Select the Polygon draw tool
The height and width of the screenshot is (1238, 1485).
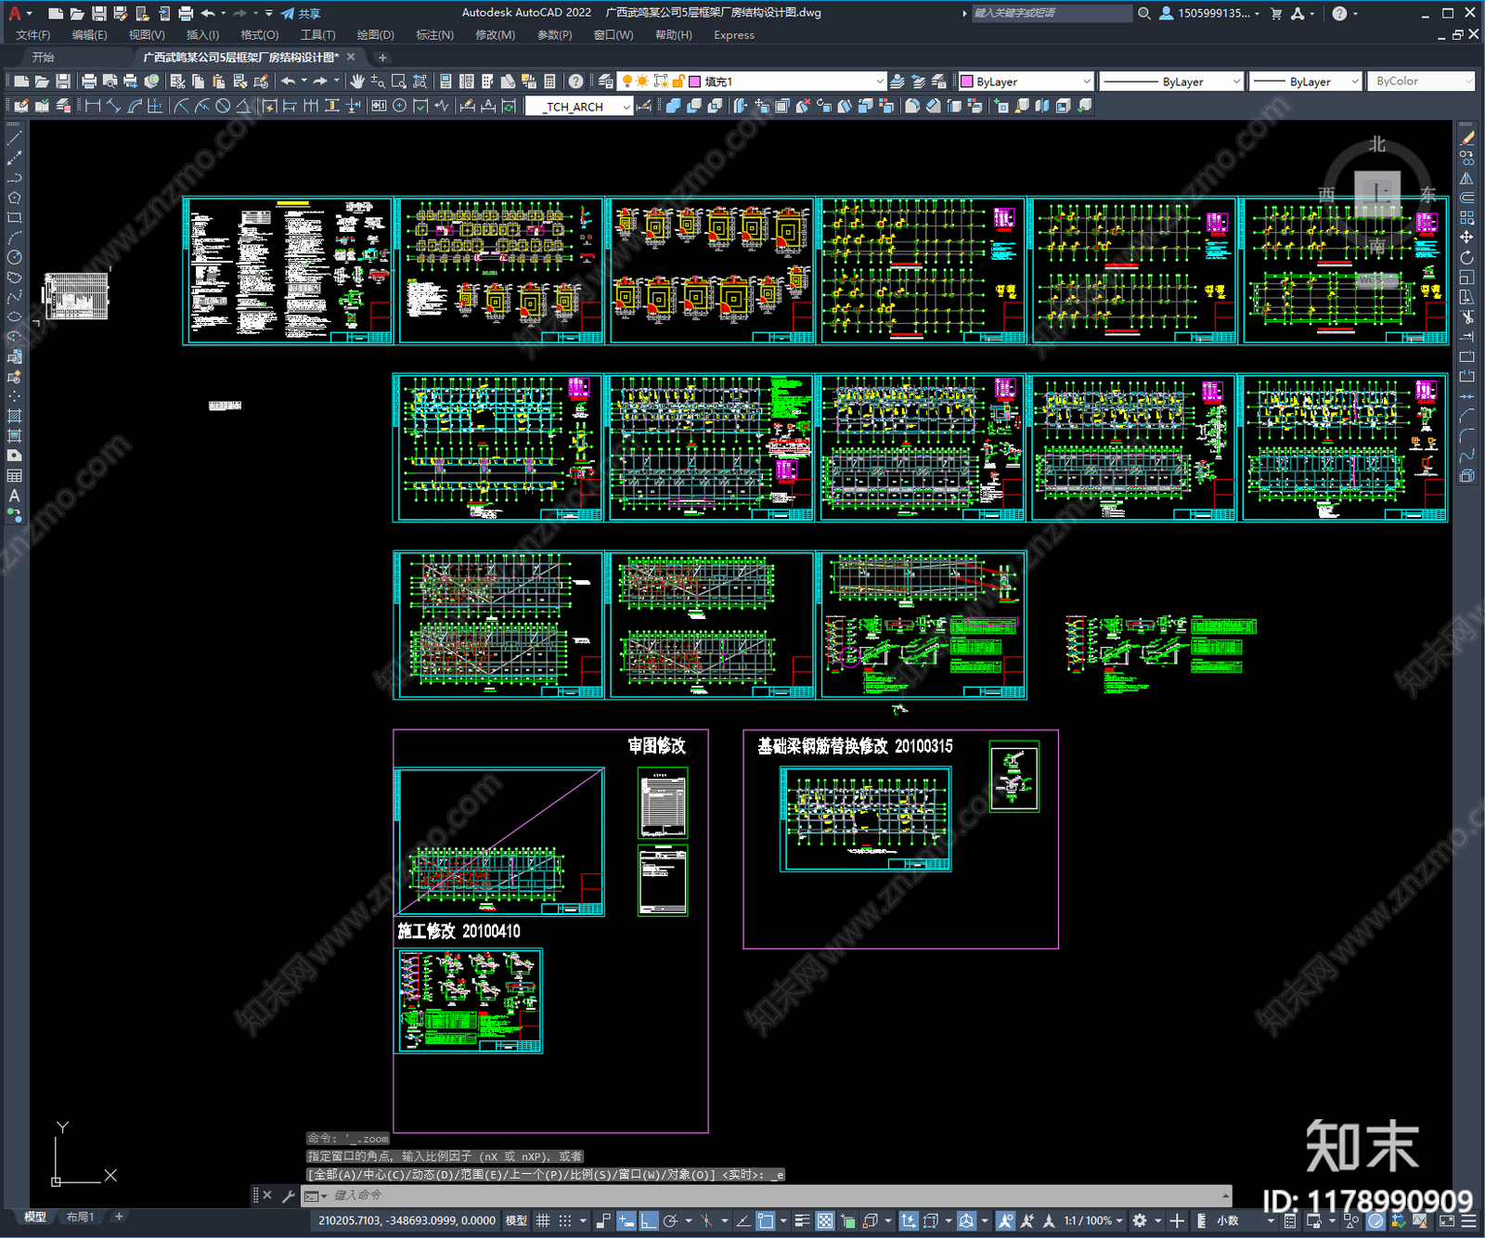point(14,198)
